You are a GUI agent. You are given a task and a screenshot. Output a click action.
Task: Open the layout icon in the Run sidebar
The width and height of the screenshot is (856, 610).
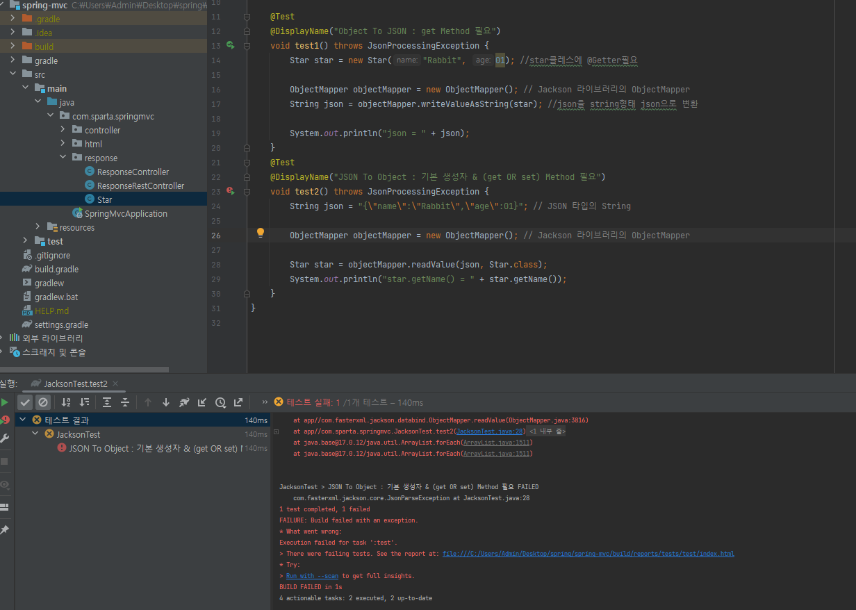click(x=5, y=507)
